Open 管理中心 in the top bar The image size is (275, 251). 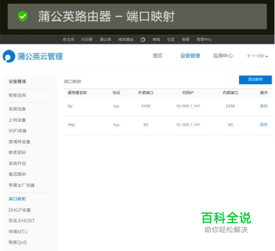pos(204,40)
